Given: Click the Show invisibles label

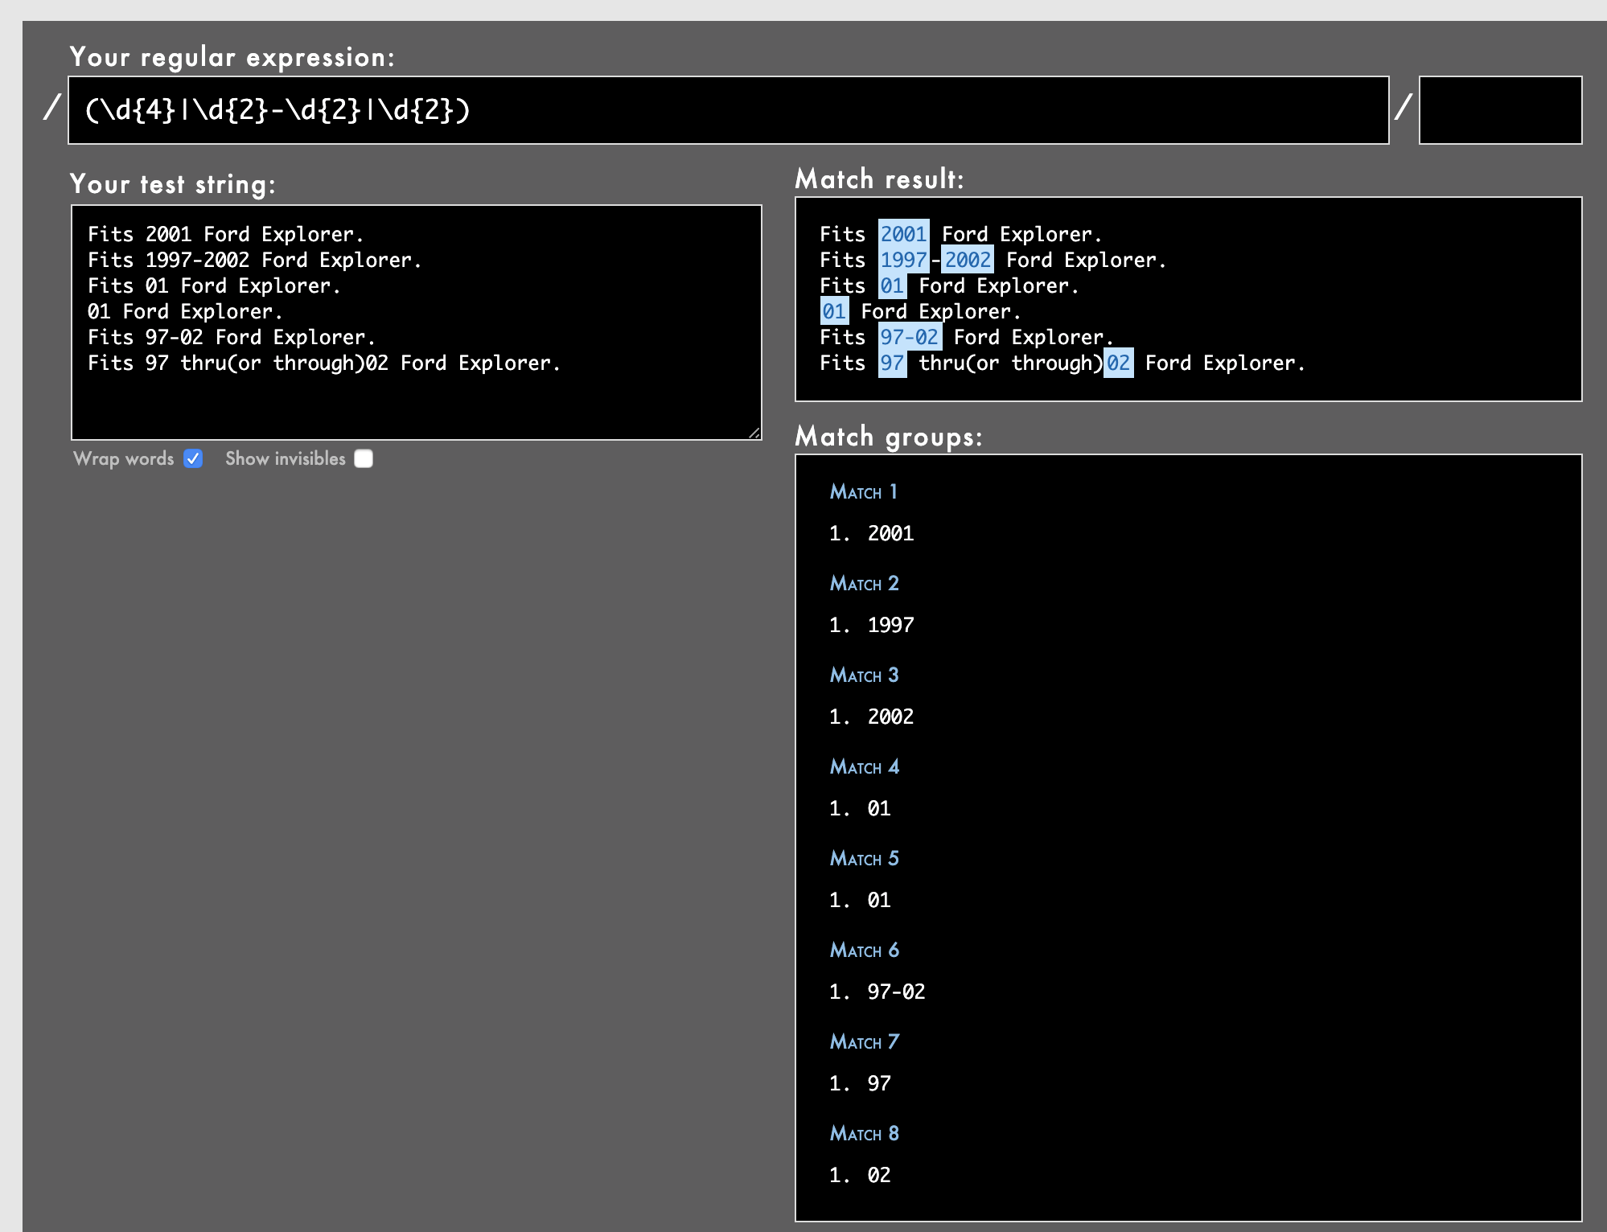Looking at the screenshot, I should (286, 458).
